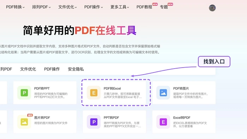The height and width of the screenshot is (139, 247).
Task: Open the 专题 section
Action: point(164,7)
